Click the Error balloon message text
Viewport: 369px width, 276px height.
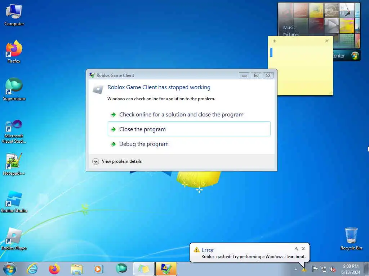click(x=253, y=257)
